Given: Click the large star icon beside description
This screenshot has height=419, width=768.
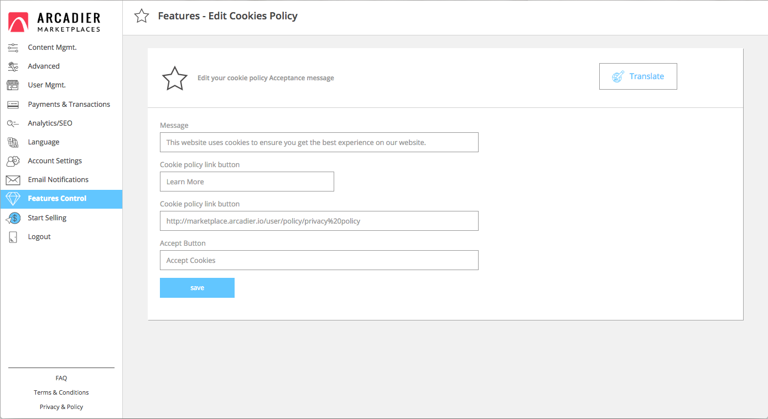Looking at the screenshot, I should [174, 78].
